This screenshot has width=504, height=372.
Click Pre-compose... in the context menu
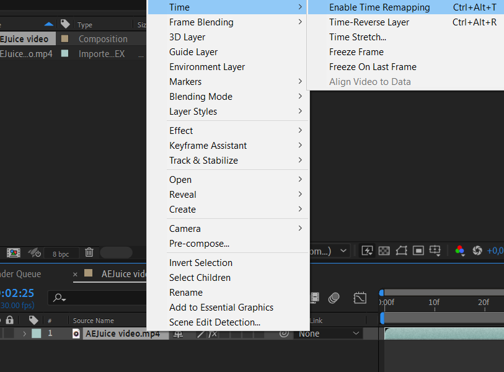coord(199,244)
